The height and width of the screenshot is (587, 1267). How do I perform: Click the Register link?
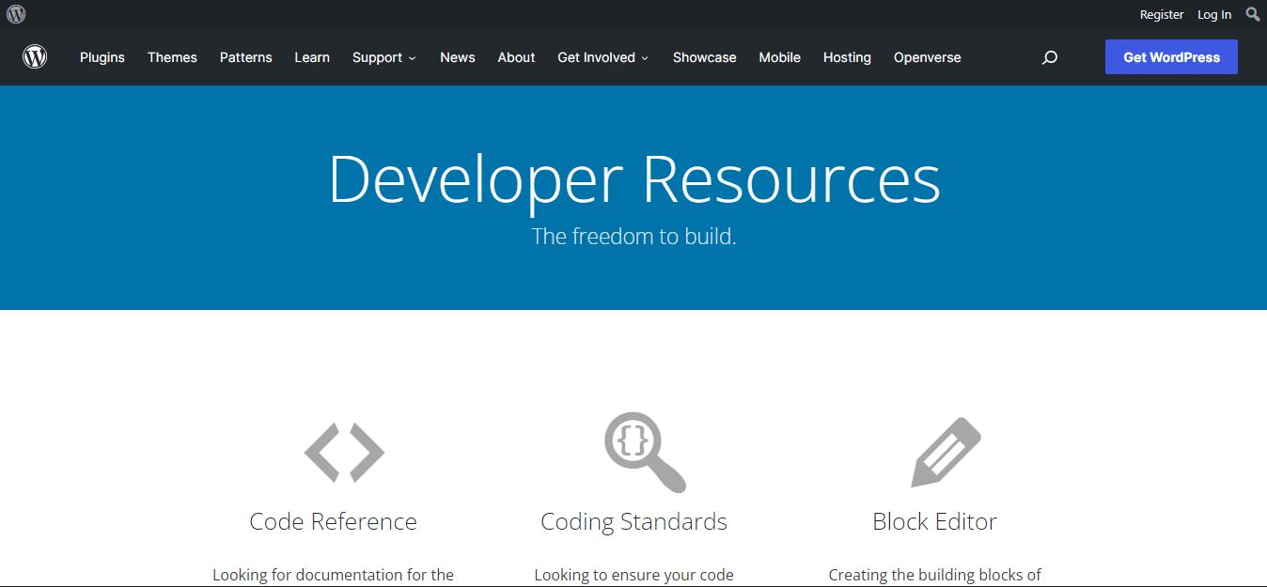[1162, 14]
